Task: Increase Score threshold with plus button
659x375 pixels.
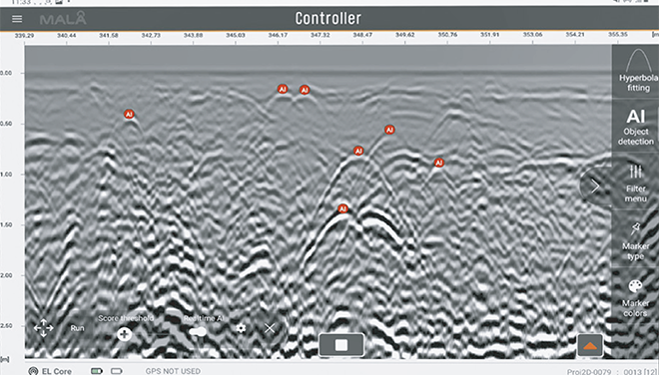Action: [x=125, y=334]
